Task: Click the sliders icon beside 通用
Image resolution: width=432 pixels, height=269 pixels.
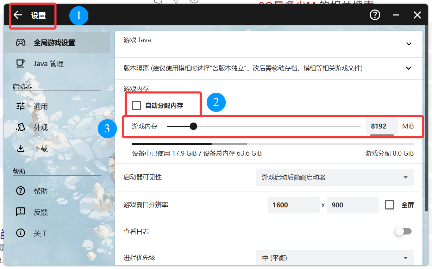Action: coord(21,106)
